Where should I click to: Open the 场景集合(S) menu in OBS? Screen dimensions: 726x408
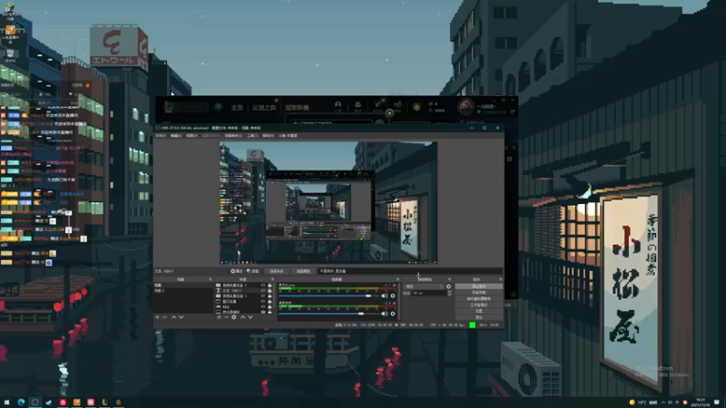pyautogui.click(x=233, y=135)
